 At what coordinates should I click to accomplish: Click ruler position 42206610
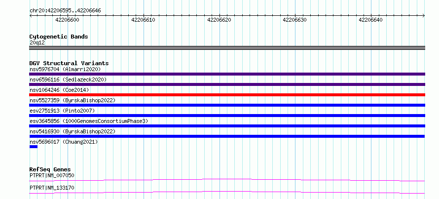(x=143, y=20)
